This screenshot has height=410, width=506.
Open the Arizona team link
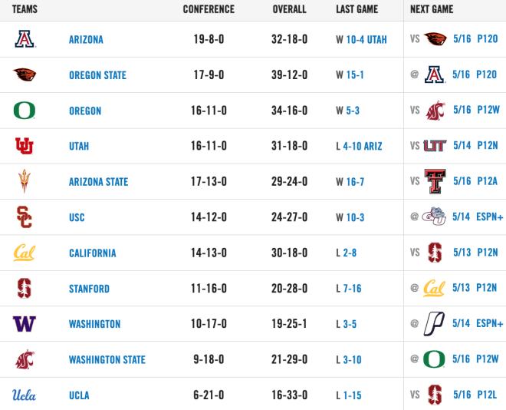click(x=86, y=39)
